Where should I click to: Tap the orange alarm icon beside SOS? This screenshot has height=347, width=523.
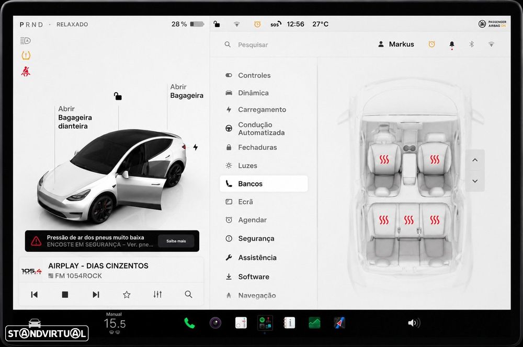[257, 24]
